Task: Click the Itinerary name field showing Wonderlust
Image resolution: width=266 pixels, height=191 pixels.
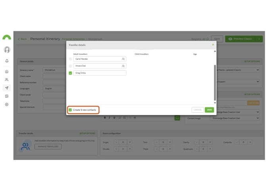Action: pos(54,70)
